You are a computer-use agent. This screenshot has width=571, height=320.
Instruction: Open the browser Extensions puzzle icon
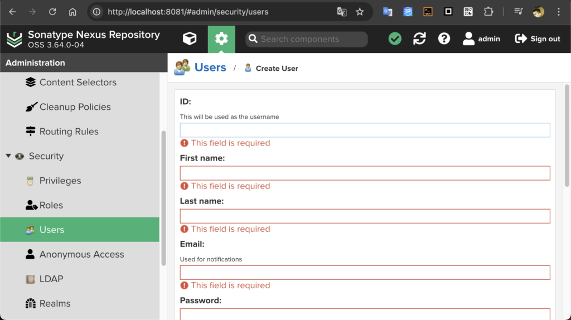pyautogui.click(x=488, y=12)
